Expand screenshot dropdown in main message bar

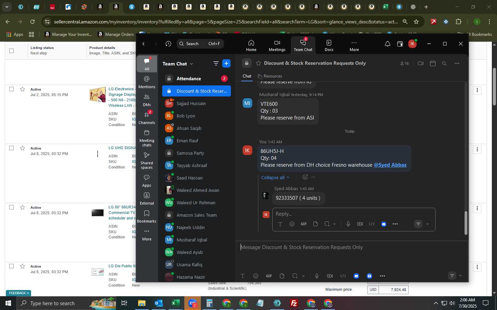[x=303, y=276]
